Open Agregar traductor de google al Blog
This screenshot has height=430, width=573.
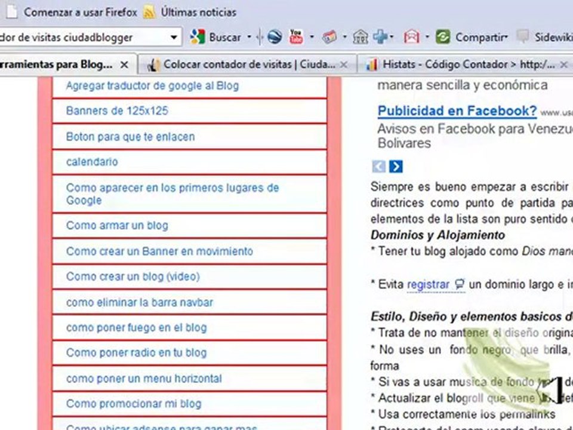point(152,85)
